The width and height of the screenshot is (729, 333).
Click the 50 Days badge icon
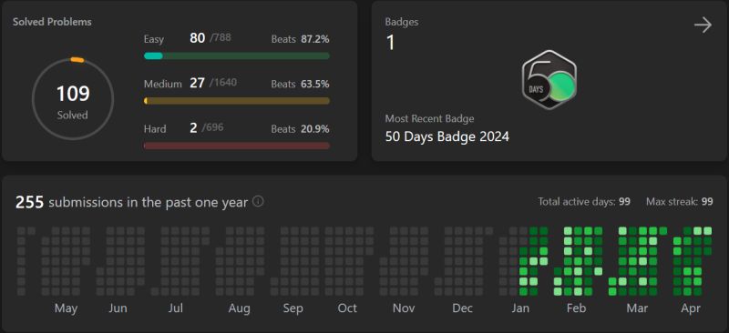tap(549, 80)
